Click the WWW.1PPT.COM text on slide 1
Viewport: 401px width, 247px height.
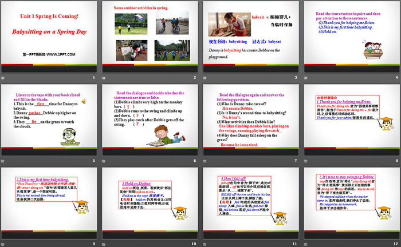[x=61, y=54]
